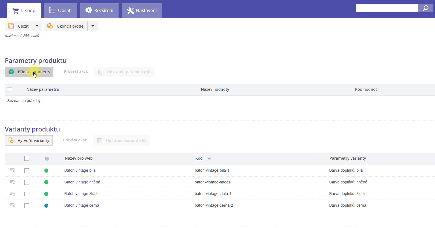435x228 pixels.
Task: Click the Vytvořit varianty button
Action: click(x=29, y=141)
